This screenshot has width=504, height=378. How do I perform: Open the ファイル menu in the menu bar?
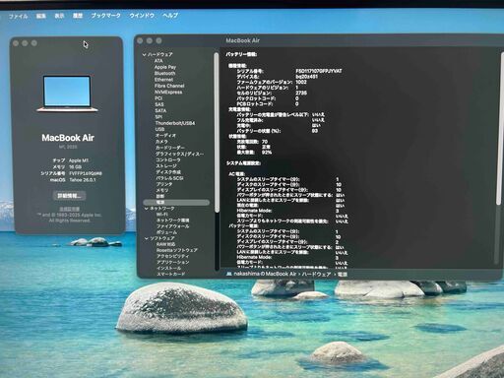click(18, 16)
